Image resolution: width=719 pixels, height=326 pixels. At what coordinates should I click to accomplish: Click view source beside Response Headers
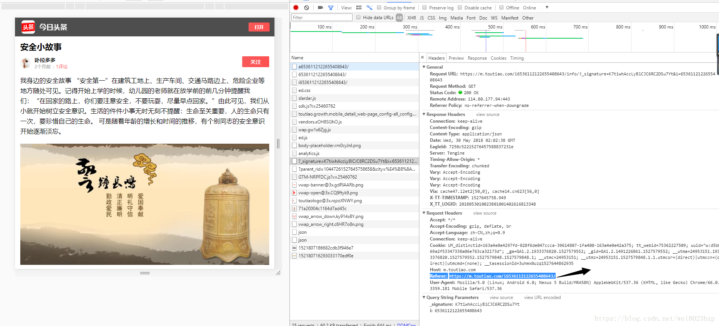(x=488, y=114)
